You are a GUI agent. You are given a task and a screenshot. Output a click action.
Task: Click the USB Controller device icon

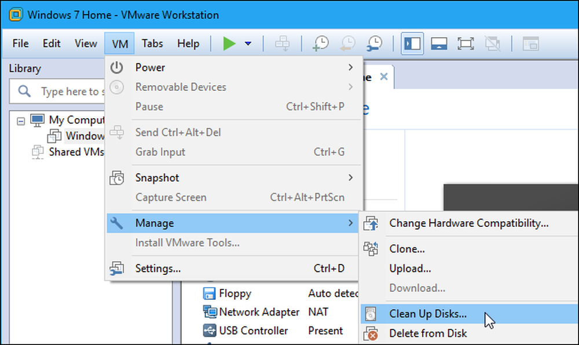(x=210, y=331)
